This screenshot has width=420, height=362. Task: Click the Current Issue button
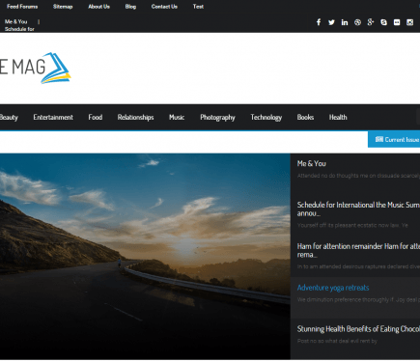394,139
